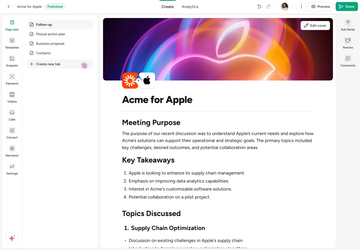Select the Mutual action plan tab

(x=50, y=34)
